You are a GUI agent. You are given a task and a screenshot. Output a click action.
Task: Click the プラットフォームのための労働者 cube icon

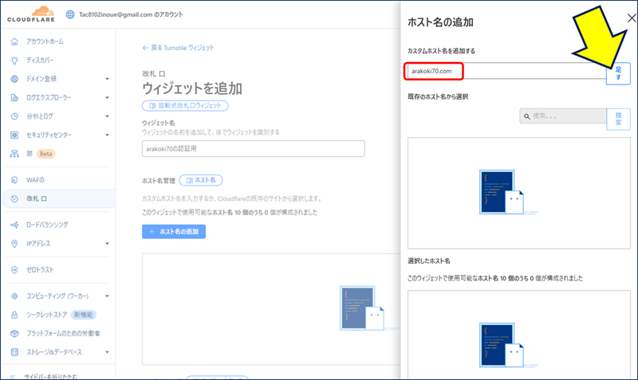(14, 333)
